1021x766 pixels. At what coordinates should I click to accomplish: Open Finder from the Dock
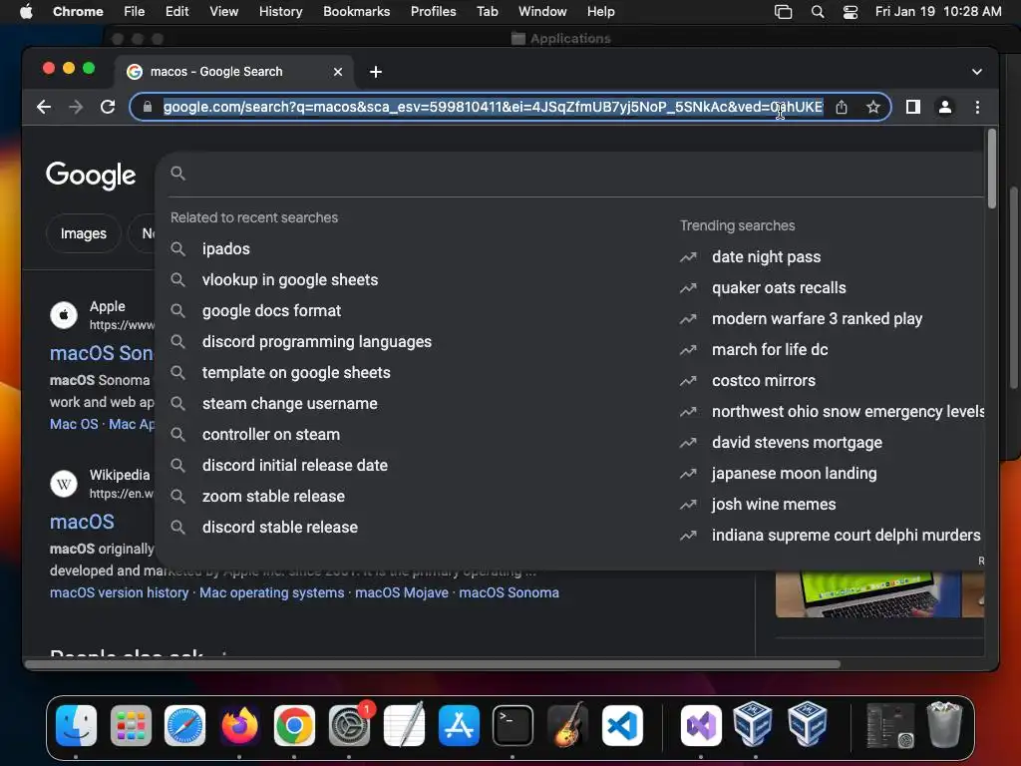point(76,726)
